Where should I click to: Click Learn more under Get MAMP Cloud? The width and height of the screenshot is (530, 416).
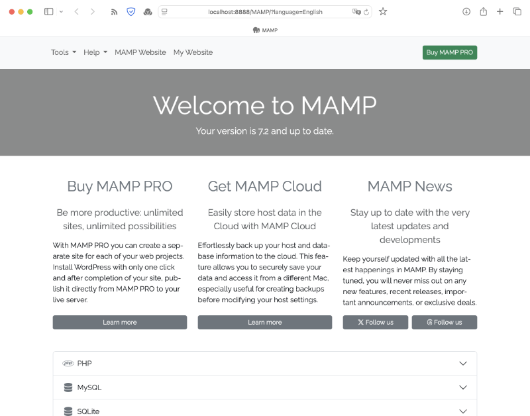click(x=264, y=322)
